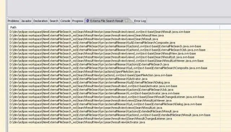Select the actions\ExternalFileSearch.java row
231x132 pixels.
pyautogui.click(x=114, y=64)
